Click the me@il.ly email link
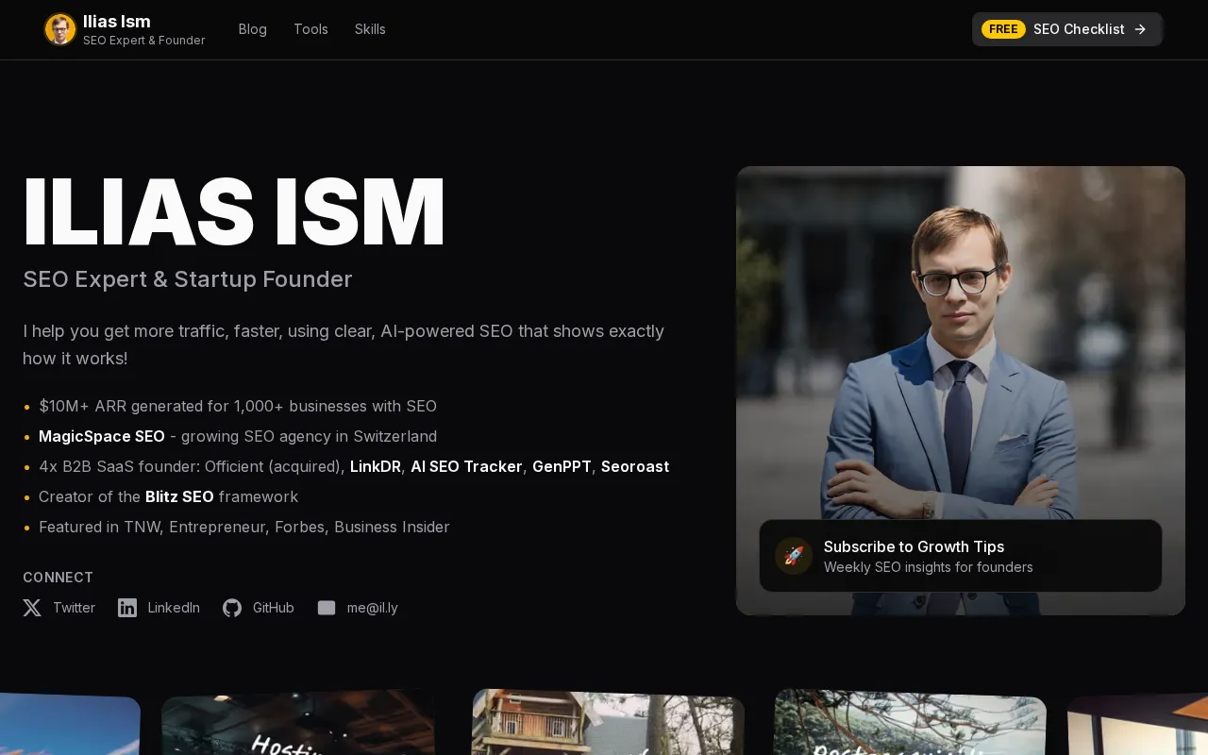 (373, 608)
